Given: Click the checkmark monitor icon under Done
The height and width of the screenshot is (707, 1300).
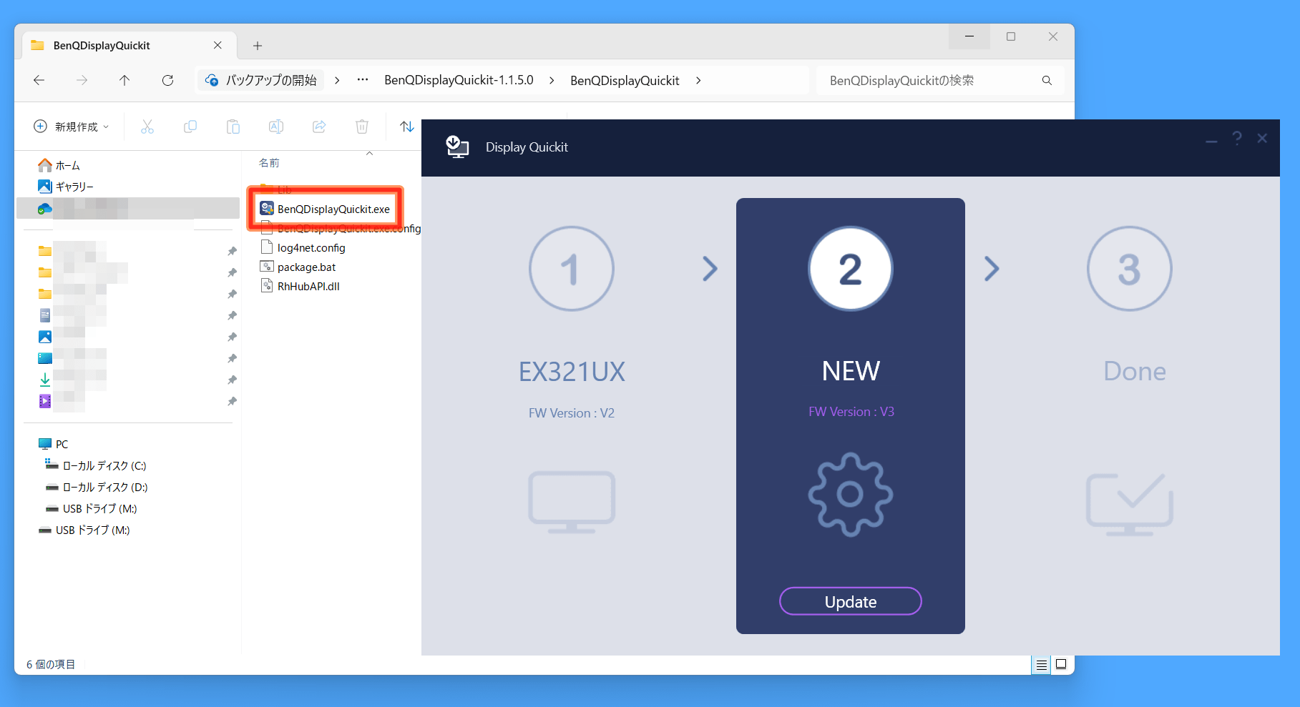Looking at the screenshot, I should [x=1129, y=504].
